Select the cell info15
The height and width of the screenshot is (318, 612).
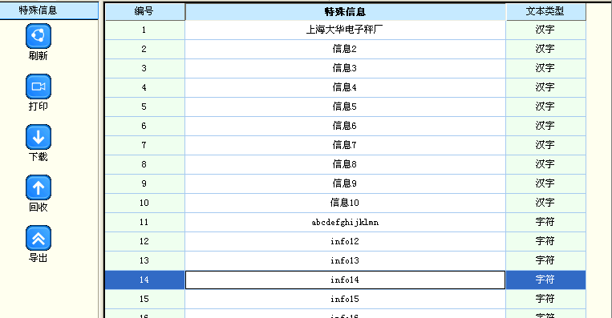pos(345,299)
